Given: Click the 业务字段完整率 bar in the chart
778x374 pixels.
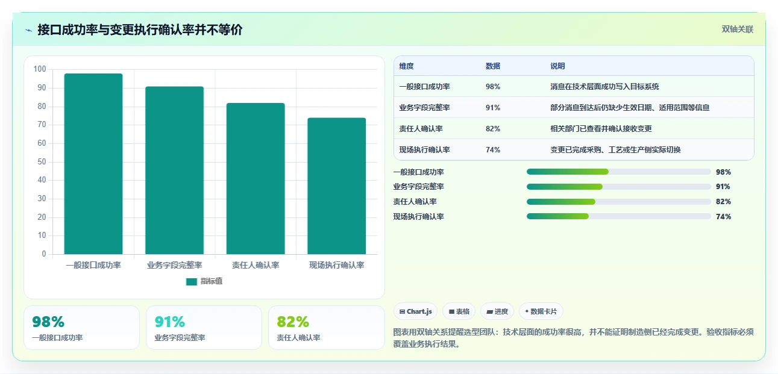Looking at the screenshot, I should point(174,170).
